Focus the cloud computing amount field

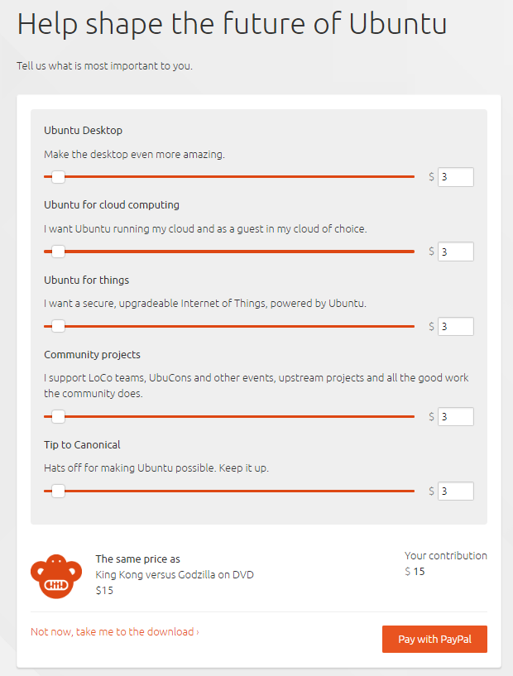(455, 252)
